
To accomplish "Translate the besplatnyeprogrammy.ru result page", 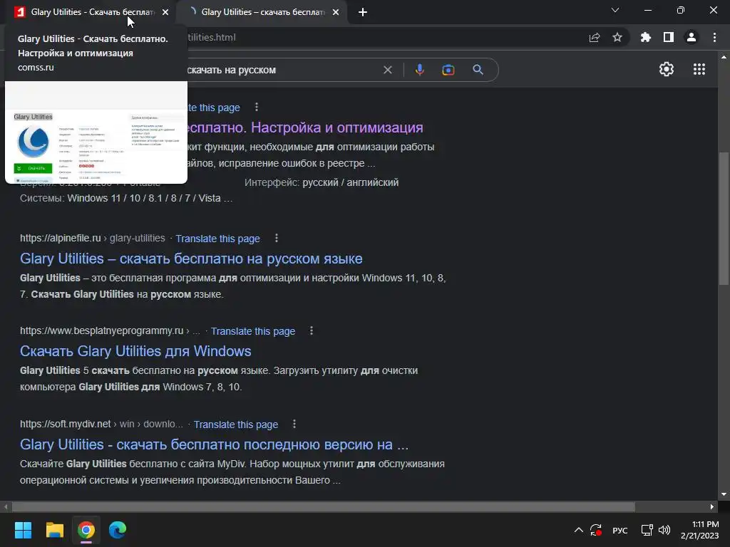I will pos(253,331).
